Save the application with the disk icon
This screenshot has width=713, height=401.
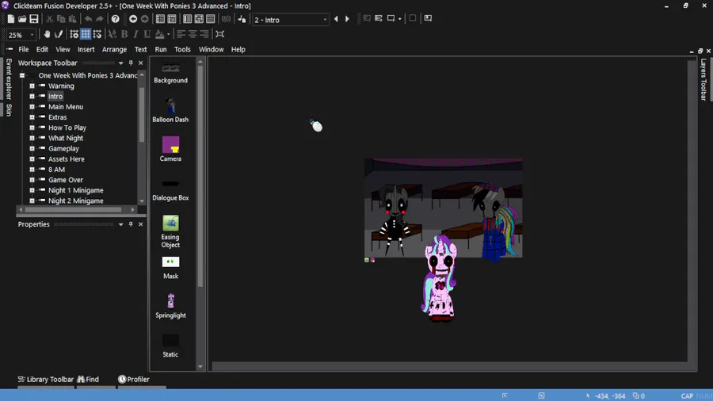pyautogui.click(x=34, y=19)
